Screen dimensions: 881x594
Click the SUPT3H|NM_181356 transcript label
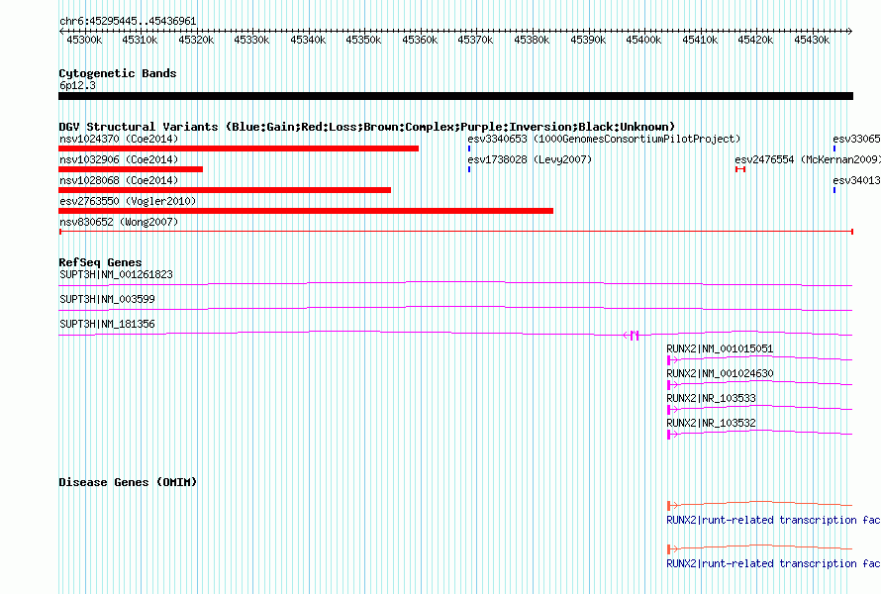point(107,325)
